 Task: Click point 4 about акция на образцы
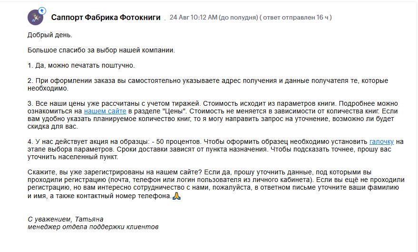pyautogui.click(x=215, y=149)
